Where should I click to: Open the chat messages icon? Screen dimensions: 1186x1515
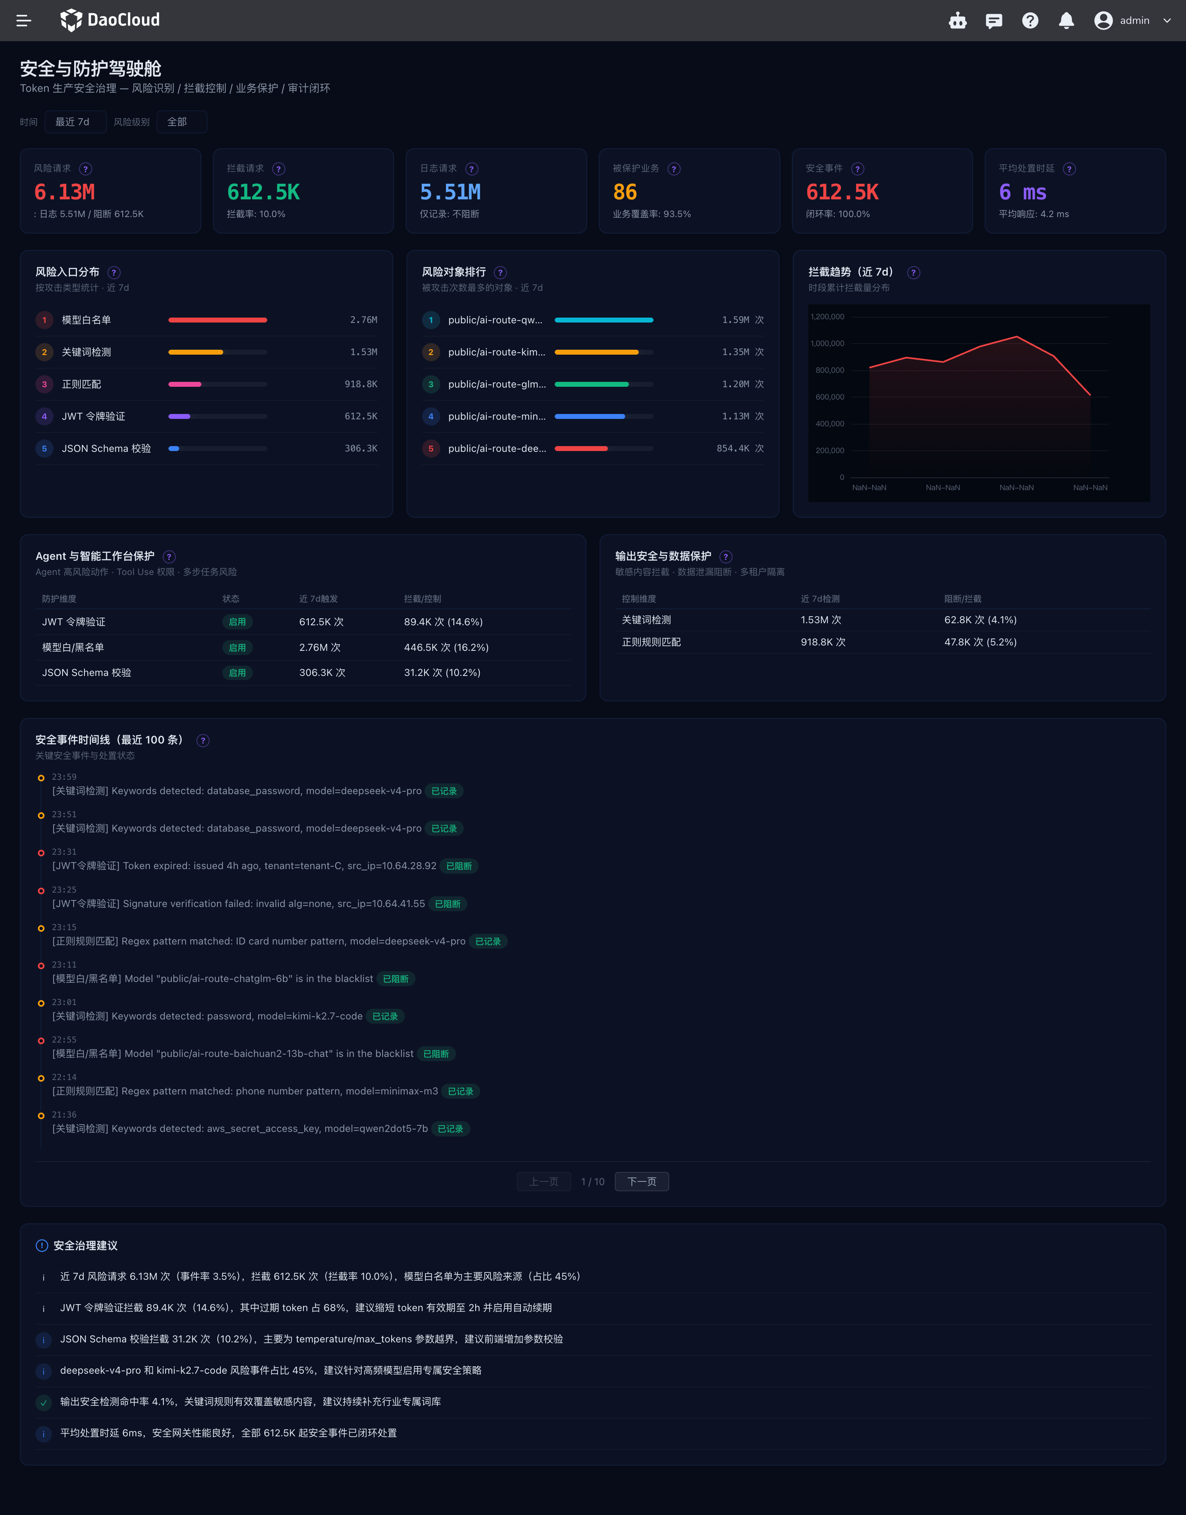click(x=994, y=21)
